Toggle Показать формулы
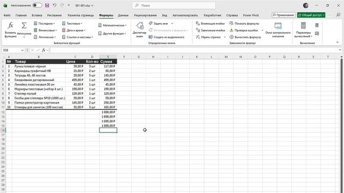 (244, 24)
